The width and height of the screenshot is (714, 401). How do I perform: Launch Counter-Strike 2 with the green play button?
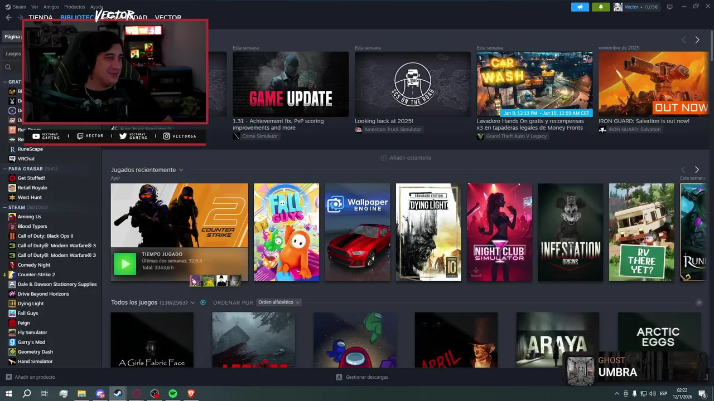click(x=125, y=263)
